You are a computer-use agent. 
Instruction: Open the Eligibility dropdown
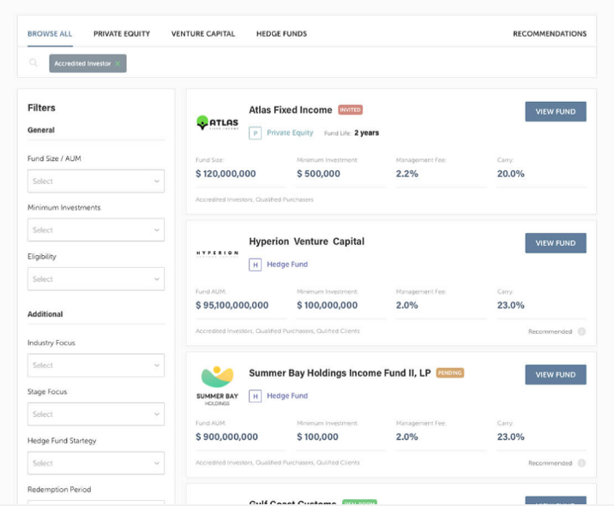[x=96, y=279]
